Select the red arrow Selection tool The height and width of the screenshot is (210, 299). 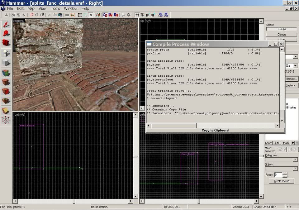[6, 25]
